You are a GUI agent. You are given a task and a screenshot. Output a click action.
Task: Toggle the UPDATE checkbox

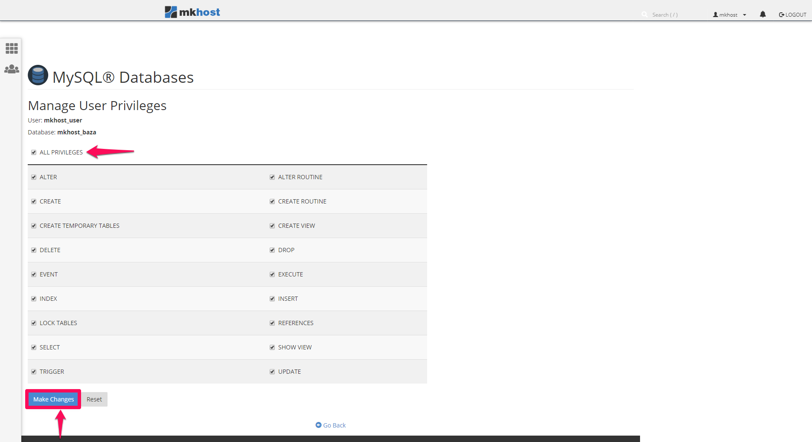(272, 372)
